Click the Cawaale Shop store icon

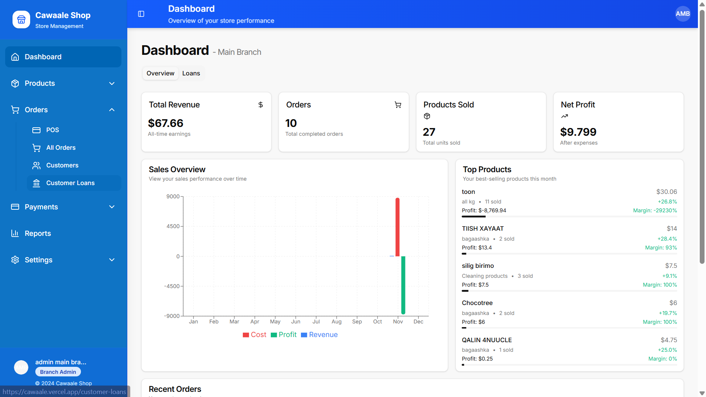tap(21, 20)
